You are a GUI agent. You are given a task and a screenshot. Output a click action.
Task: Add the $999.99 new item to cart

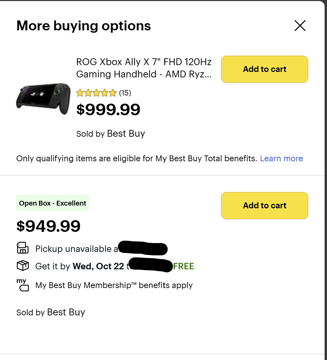(264, 69)
